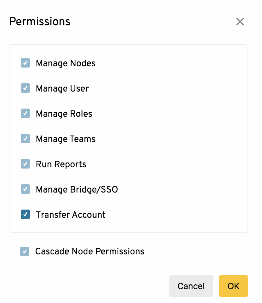
Task: Toggle the Manage User checkbox
Action: coord(25,88)
